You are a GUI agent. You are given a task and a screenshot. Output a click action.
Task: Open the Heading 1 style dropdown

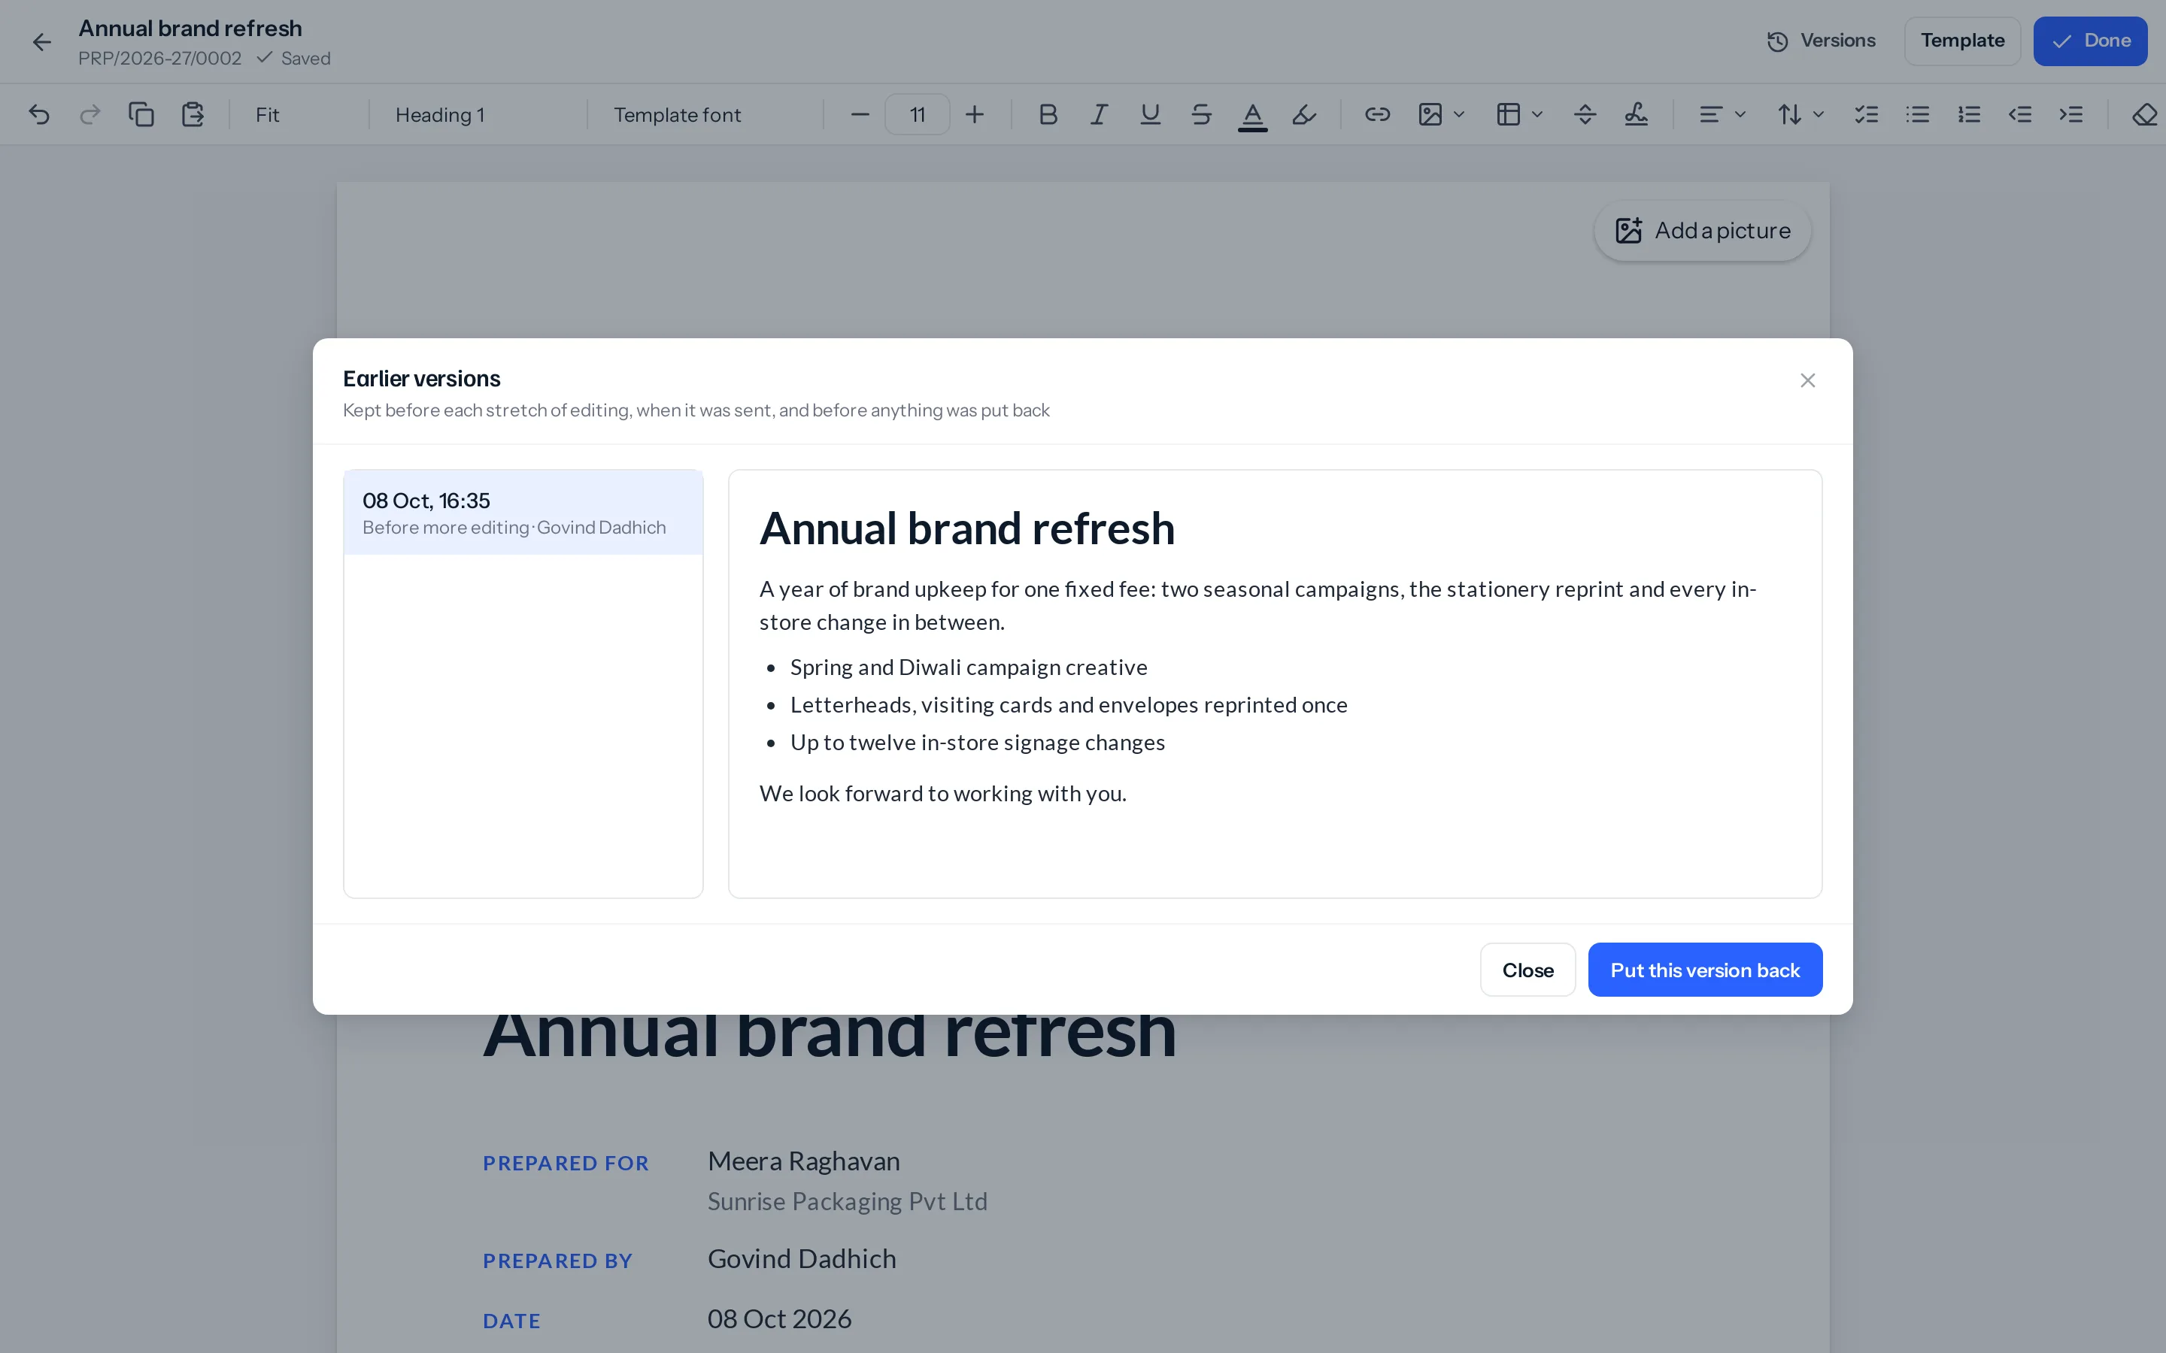click(479, 114)
